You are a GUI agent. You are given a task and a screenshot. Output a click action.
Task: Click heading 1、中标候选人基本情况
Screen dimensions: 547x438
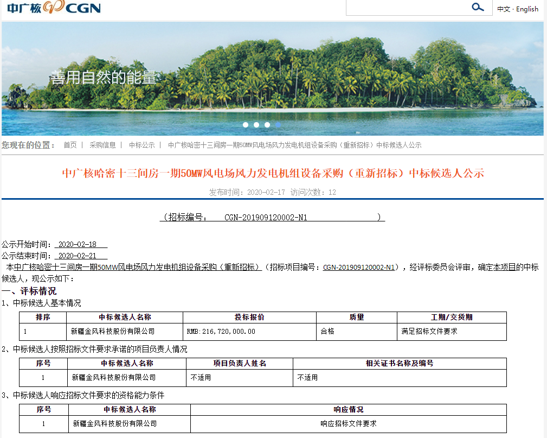tap(41, 303)
